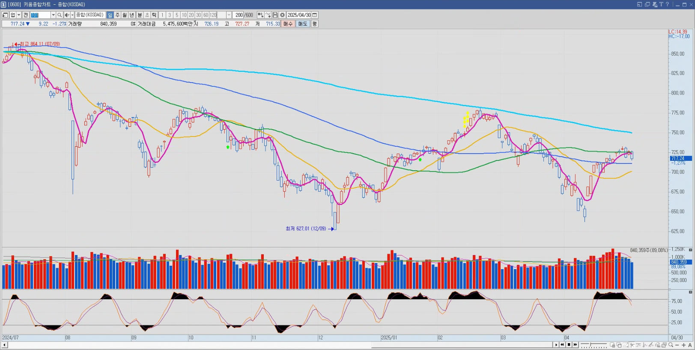This screenshot has height=350, width=695.
Task: Open the interval number dropdown arrow
Action: coord(229,15)
